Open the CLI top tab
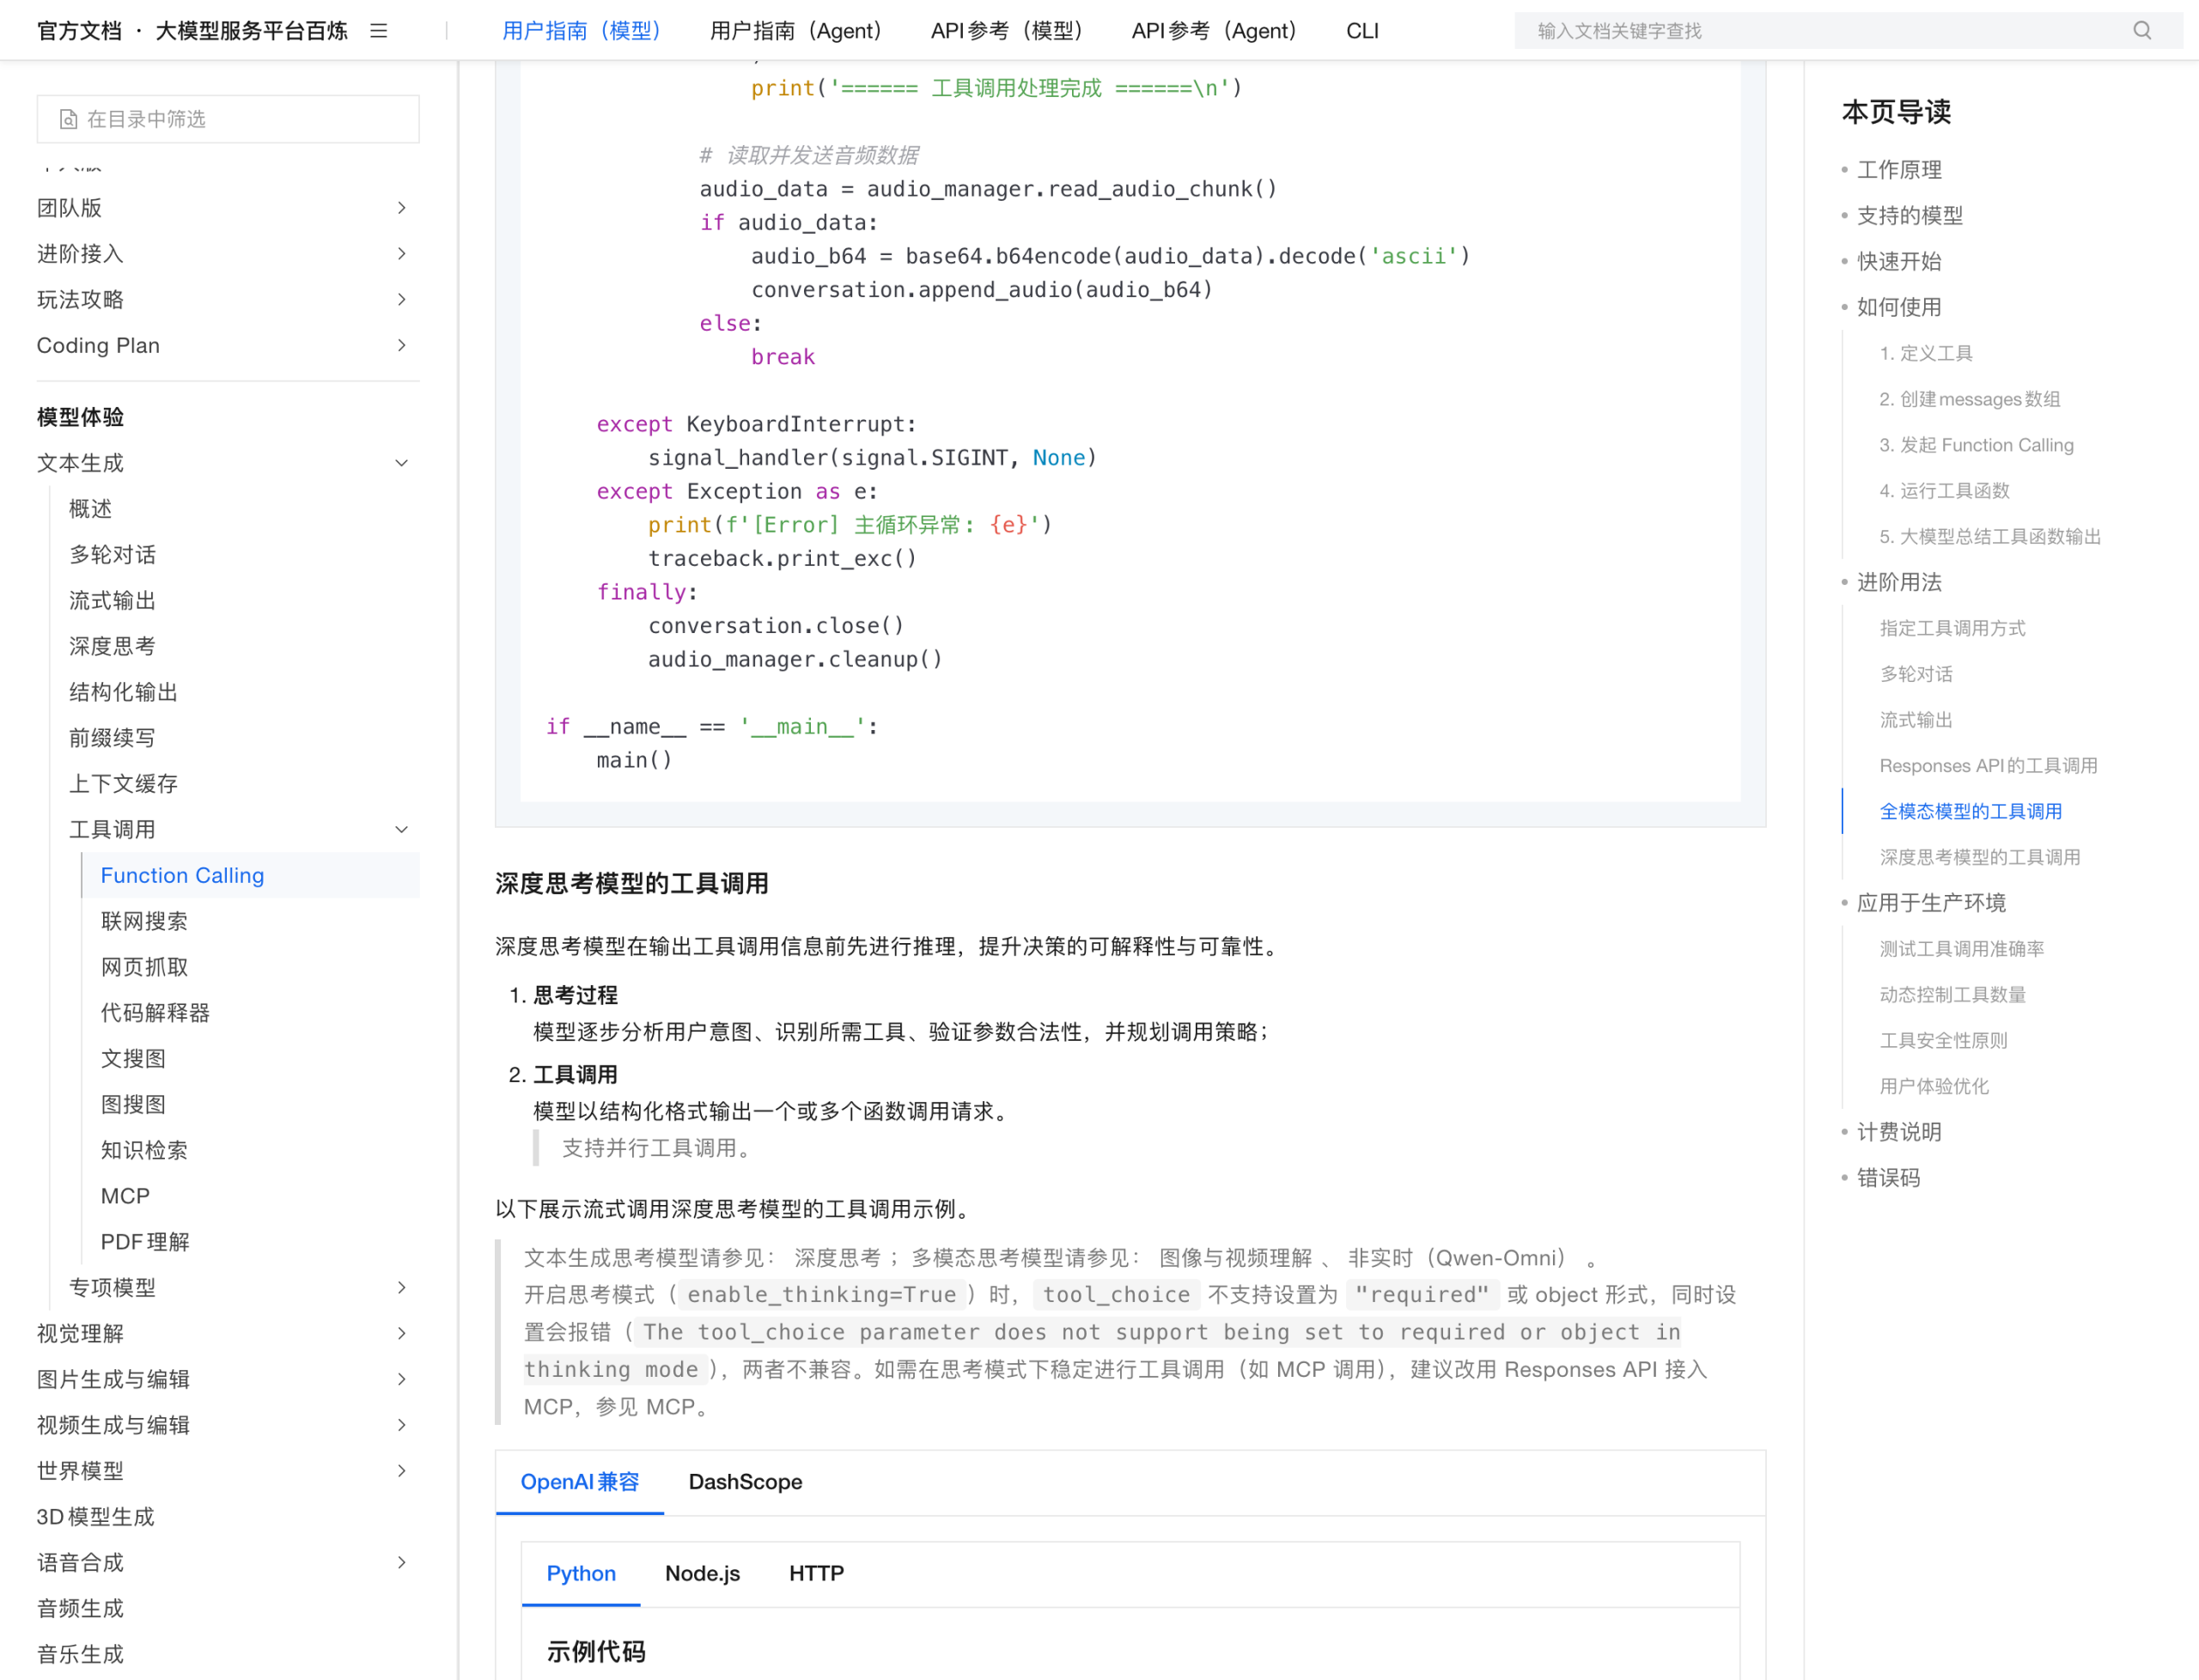This screenshot has height=1680, width=2199. (x=1362, y=31)
